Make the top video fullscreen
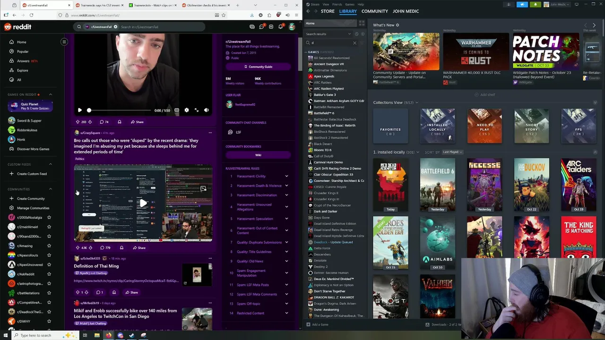 click(x=197, y=110)
